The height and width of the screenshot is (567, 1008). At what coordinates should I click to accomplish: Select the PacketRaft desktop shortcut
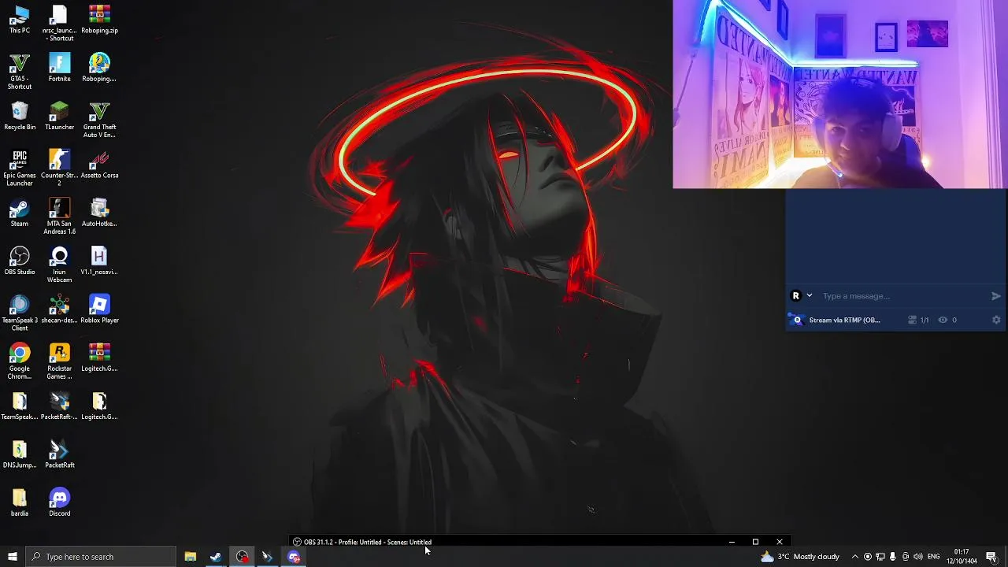[59, 454]
